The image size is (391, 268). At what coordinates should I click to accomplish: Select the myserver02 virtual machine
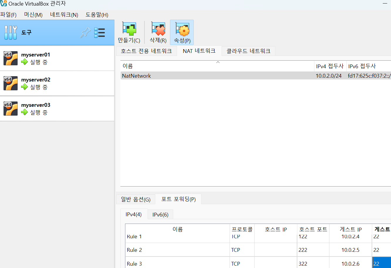click(57, 83)
